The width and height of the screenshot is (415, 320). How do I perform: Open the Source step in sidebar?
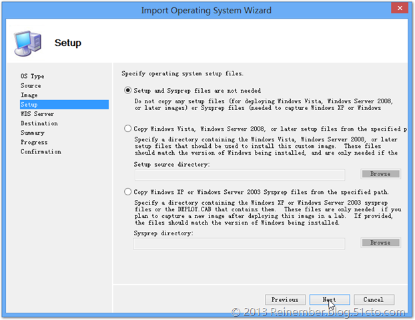[x=31, y=86]
